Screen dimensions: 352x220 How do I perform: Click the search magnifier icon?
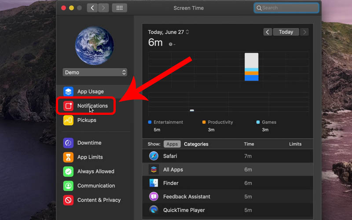click(x=259, y=8)
